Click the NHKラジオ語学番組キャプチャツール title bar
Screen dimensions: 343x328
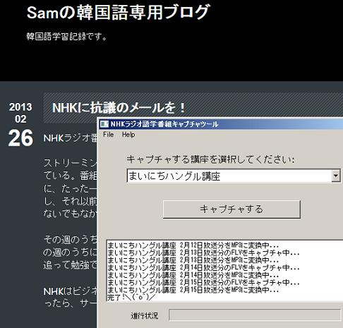(x=221, y=124)
